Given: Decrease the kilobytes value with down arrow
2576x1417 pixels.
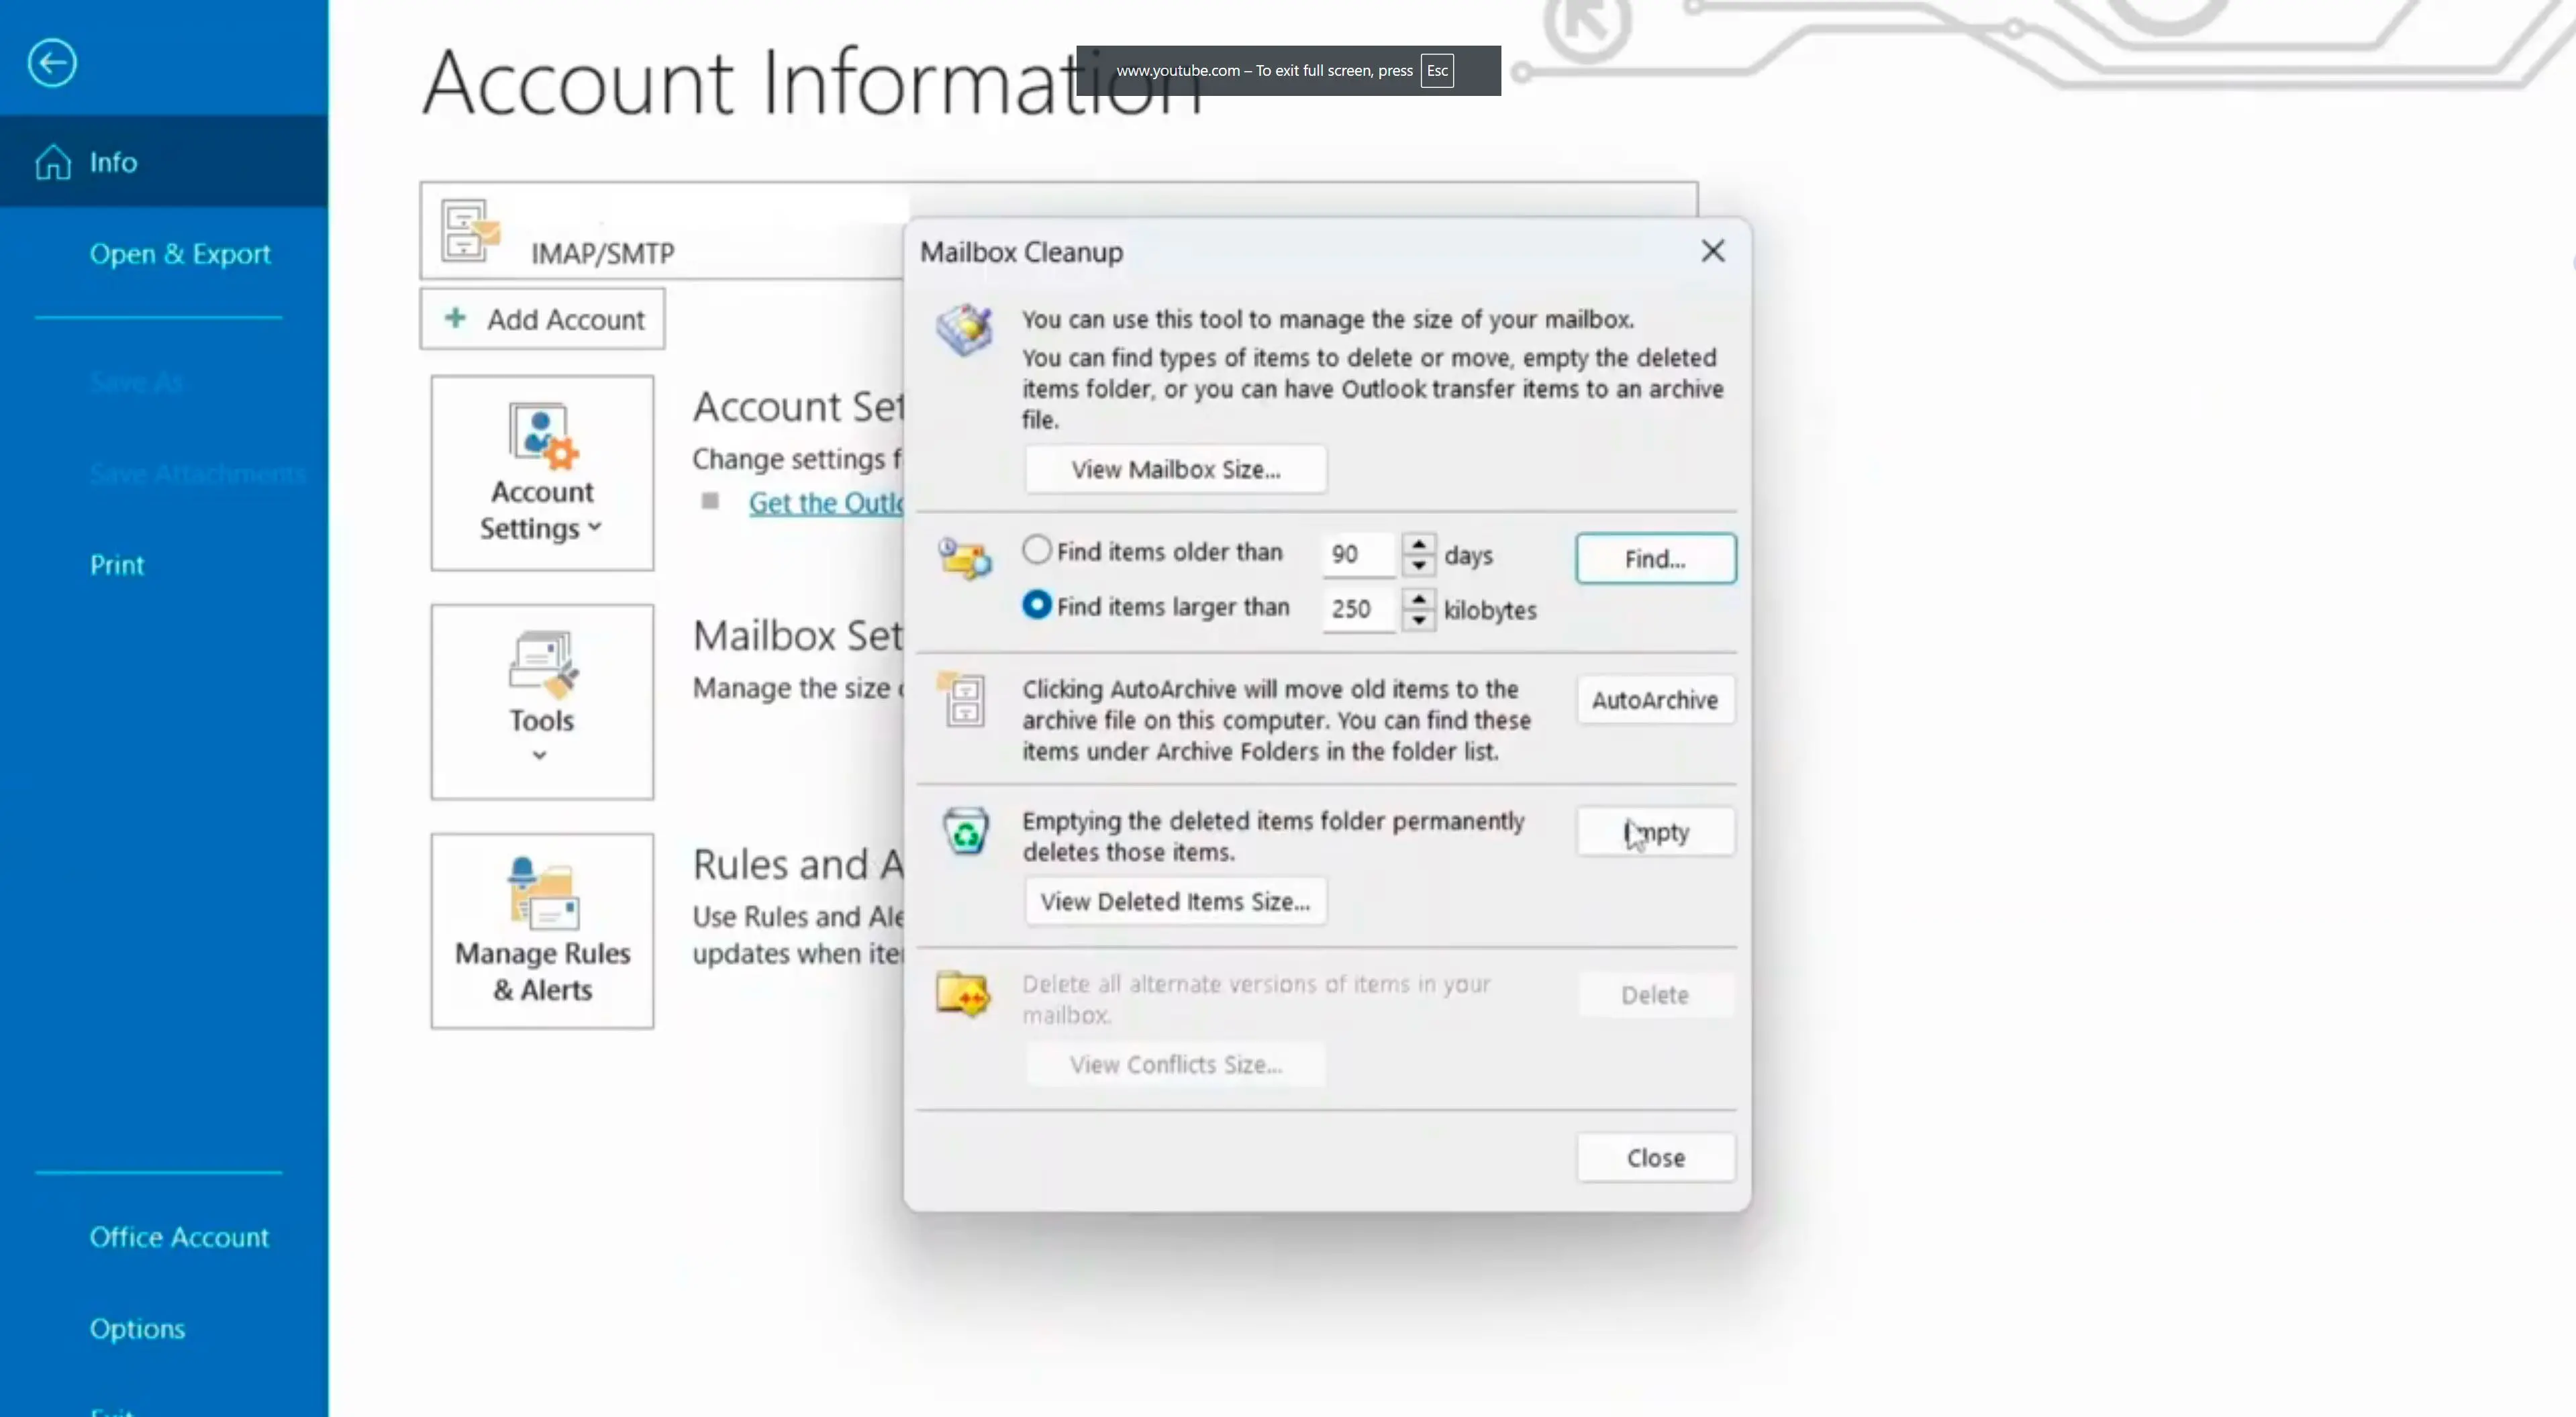Looking at the screenshot, I should click(1419, 621).
